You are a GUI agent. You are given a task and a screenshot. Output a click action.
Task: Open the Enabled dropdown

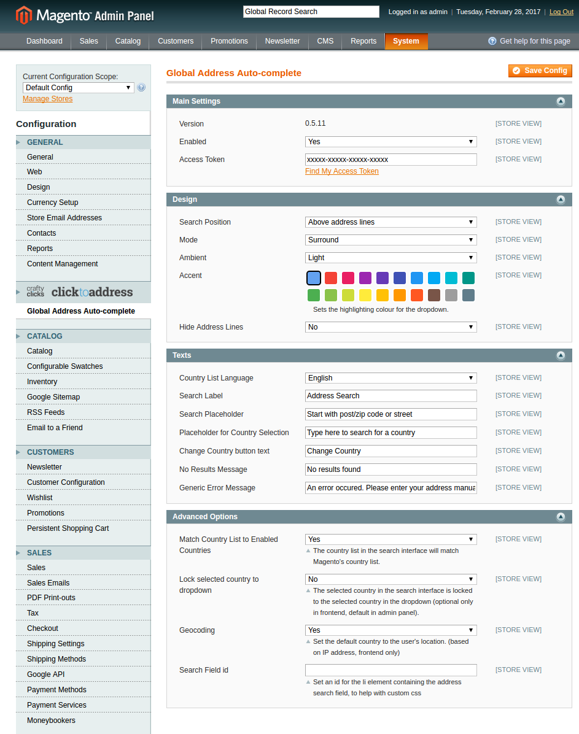(391, 142)
